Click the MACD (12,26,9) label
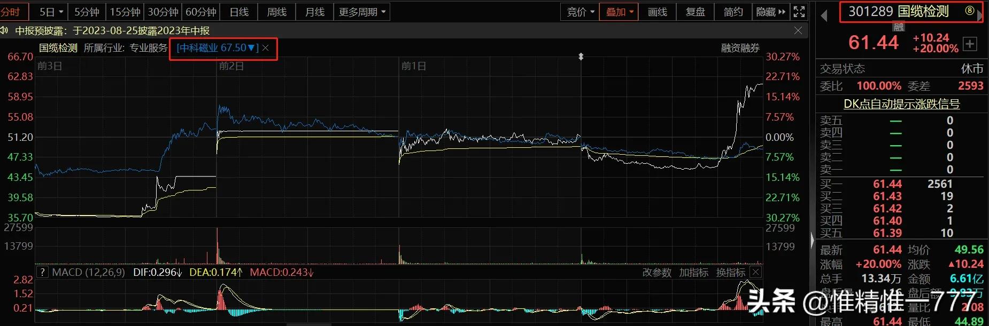The height and width of the screenshot is (326, 989). click(88, 273)
